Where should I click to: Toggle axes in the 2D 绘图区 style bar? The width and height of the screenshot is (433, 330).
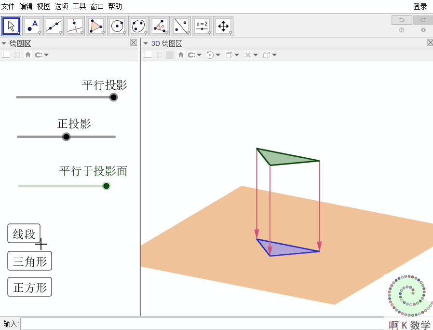[x=6, y=55]
